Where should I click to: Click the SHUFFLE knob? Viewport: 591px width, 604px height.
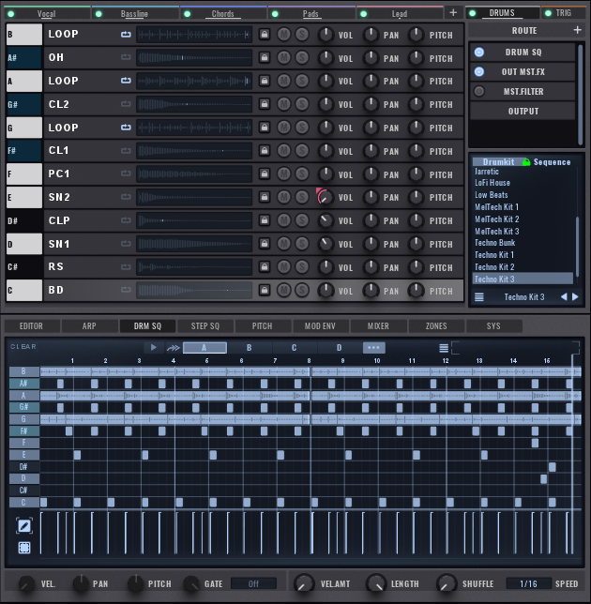pyautogui.click(x=447, y=583)
